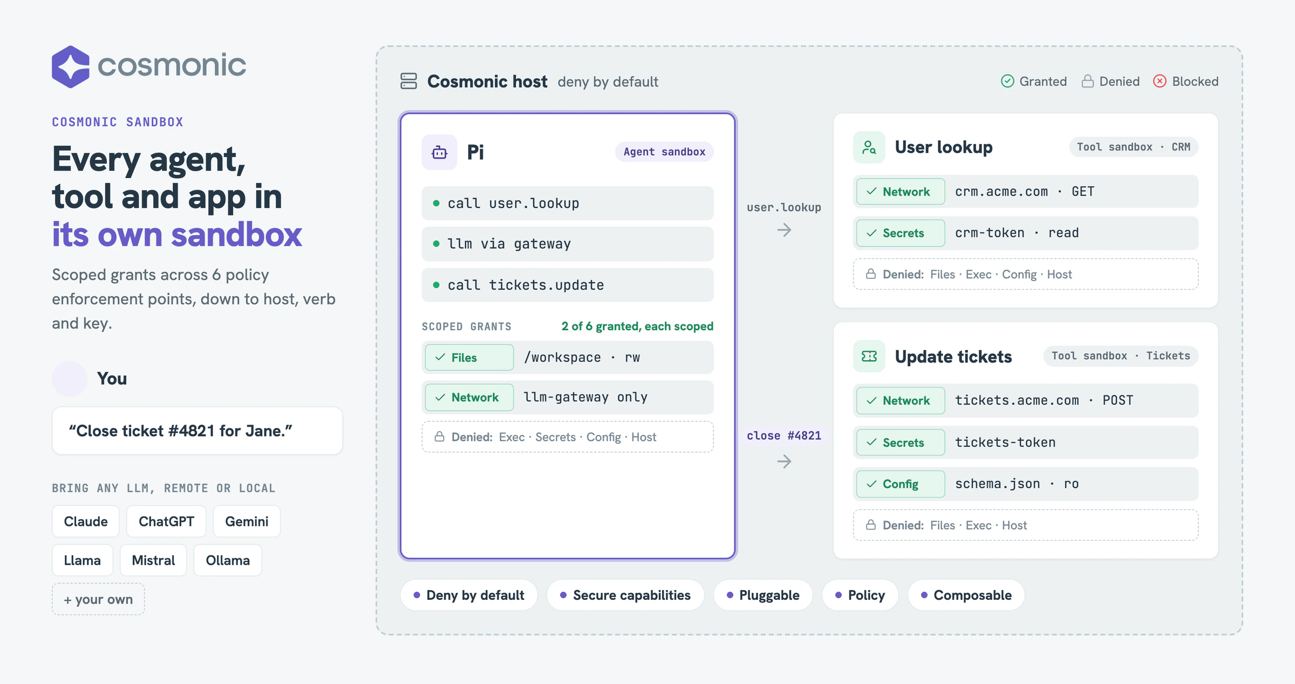Click the Tool sandbox · Tickets tag

tap(1121, 355)
